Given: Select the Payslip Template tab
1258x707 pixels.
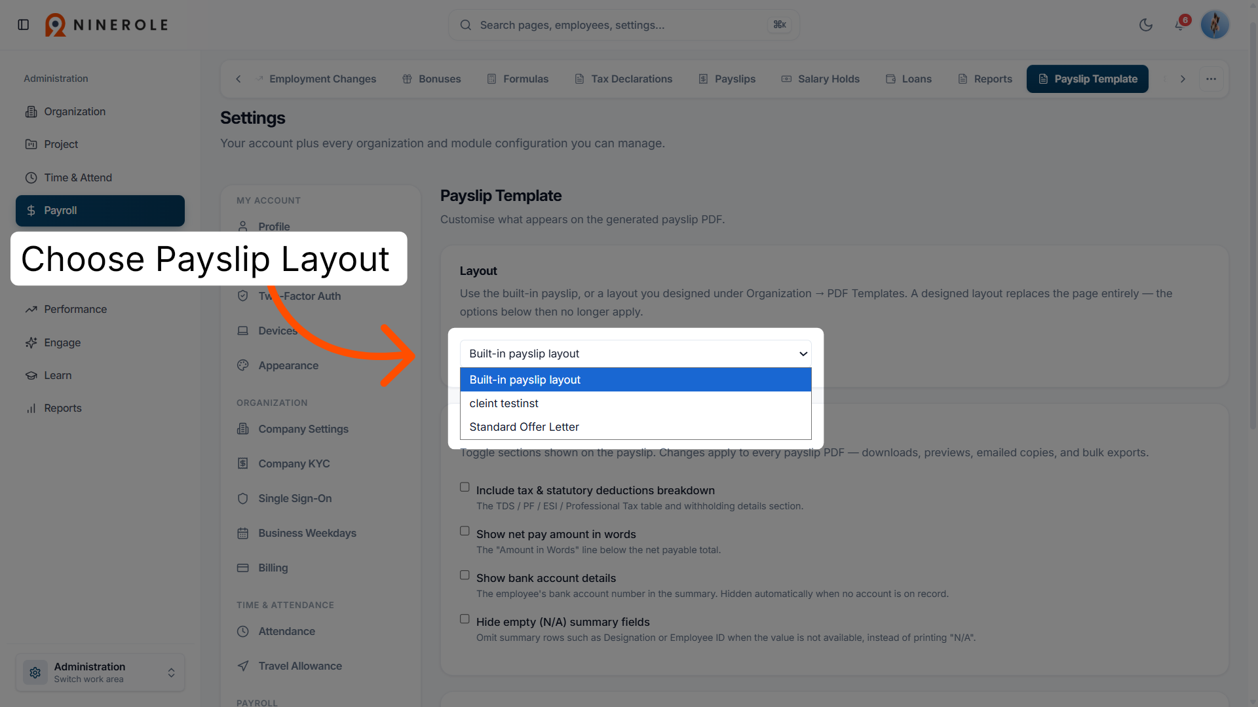Looking at the screenshot, I should point(1088,79).
